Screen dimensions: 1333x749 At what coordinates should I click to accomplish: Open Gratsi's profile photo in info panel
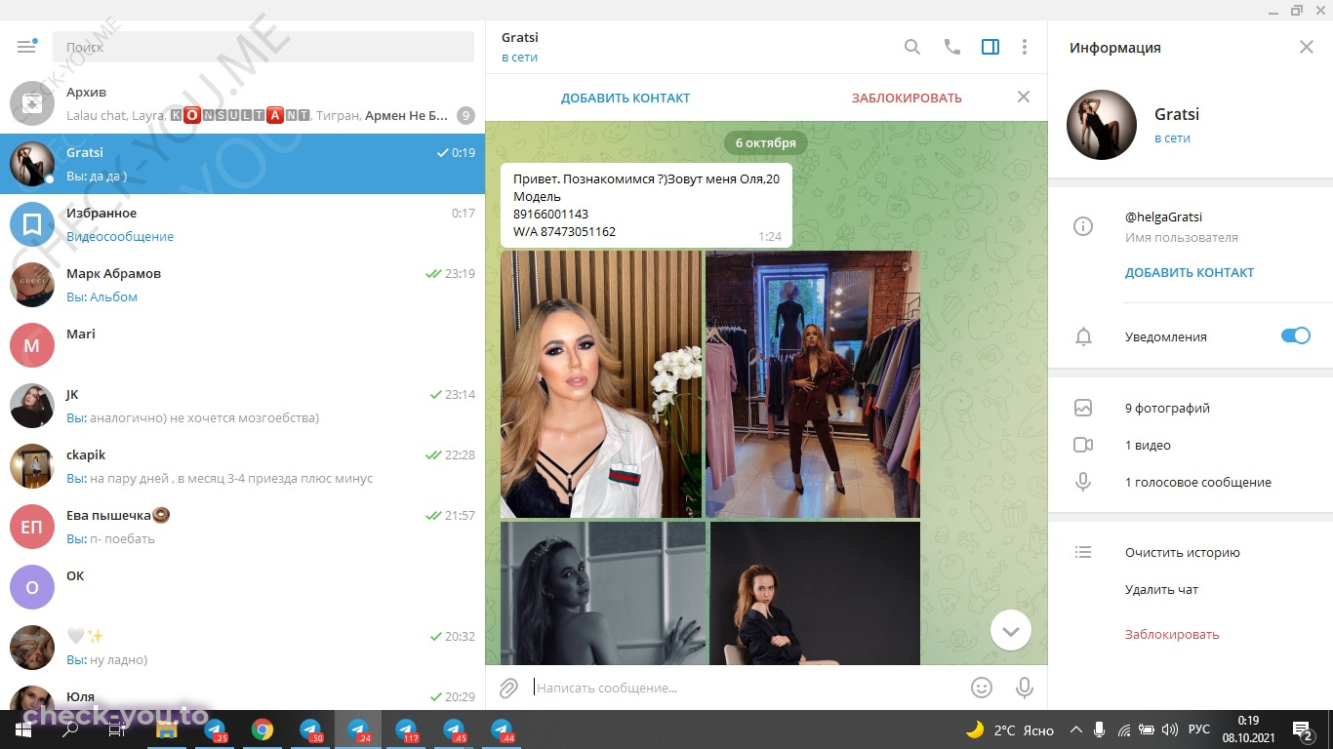(x=1102, y=125)
